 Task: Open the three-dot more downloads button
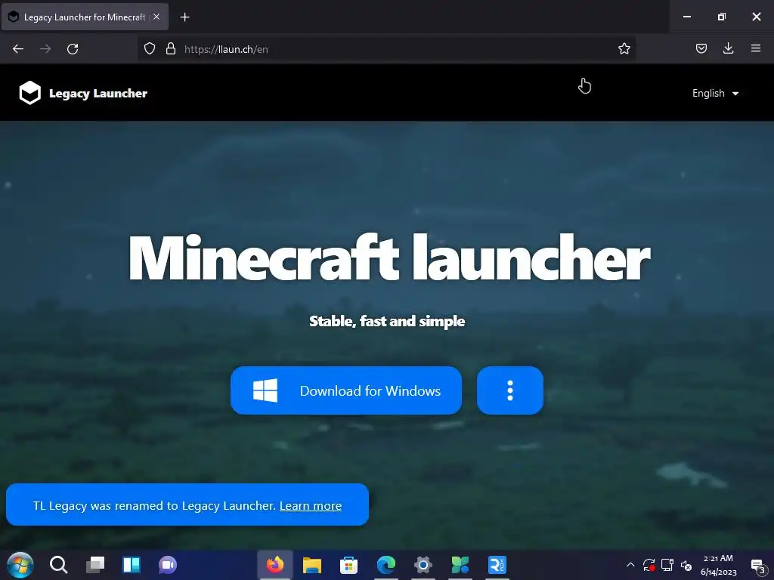pyautogui.click(x=510, y=390)
